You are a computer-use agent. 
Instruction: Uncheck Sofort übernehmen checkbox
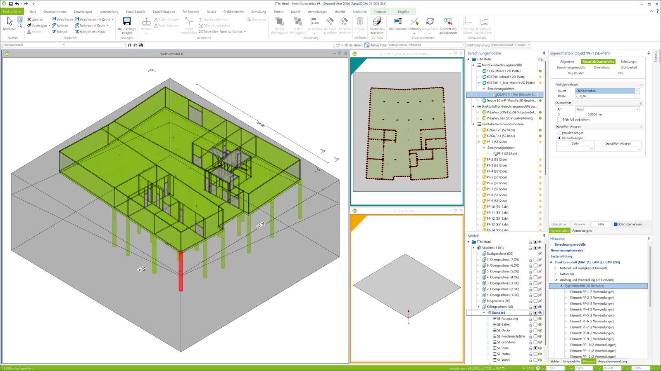[x=616, y=225]
